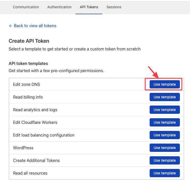The width and height of the screenshot is (190, 186).
Task: Use template for Edit Cloudflare Workers
Action: pos(165,122)
